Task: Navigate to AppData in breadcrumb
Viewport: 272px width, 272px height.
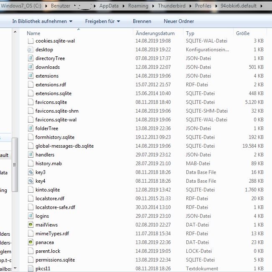Action: (109, 6)
